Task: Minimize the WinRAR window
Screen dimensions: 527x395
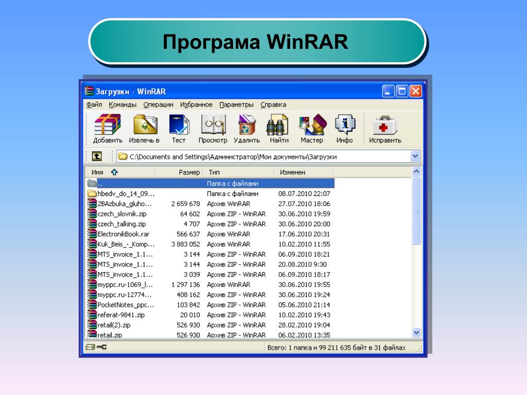Action: tap(388, 91)
